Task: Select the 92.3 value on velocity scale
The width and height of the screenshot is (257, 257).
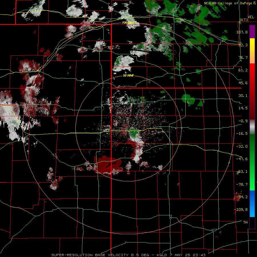Action: point(243,45)
